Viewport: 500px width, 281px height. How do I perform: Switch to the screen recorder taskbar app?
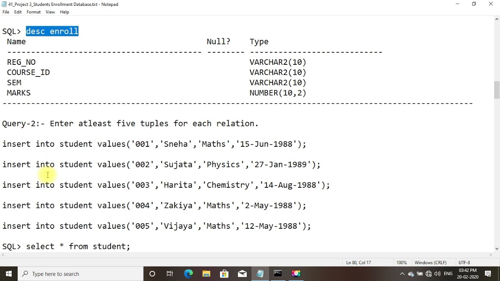point(296,274)
